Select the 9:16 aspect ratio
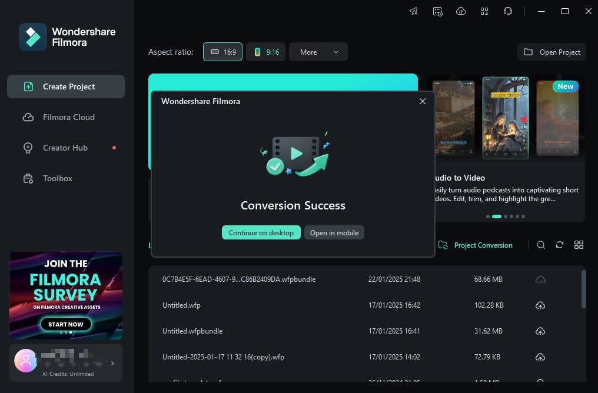Image resolution: width=598 pixels, height=393 pixels. coord(266,52)
